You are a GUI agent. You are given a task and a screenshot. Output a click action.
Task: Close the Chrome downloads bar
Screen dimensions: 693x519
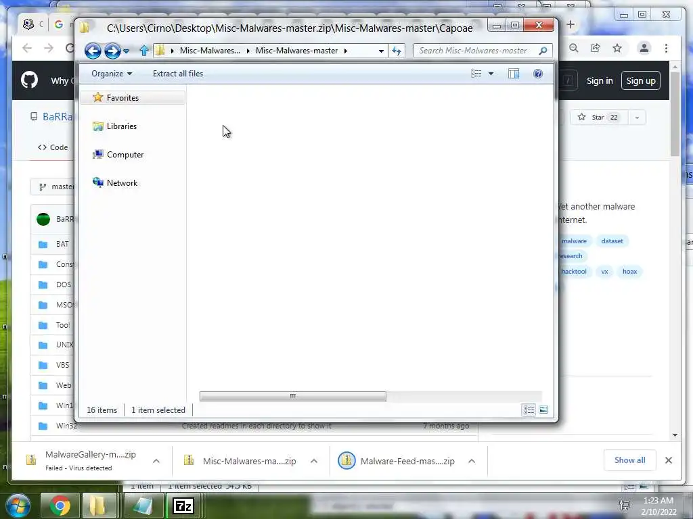(x=669, y=460)
